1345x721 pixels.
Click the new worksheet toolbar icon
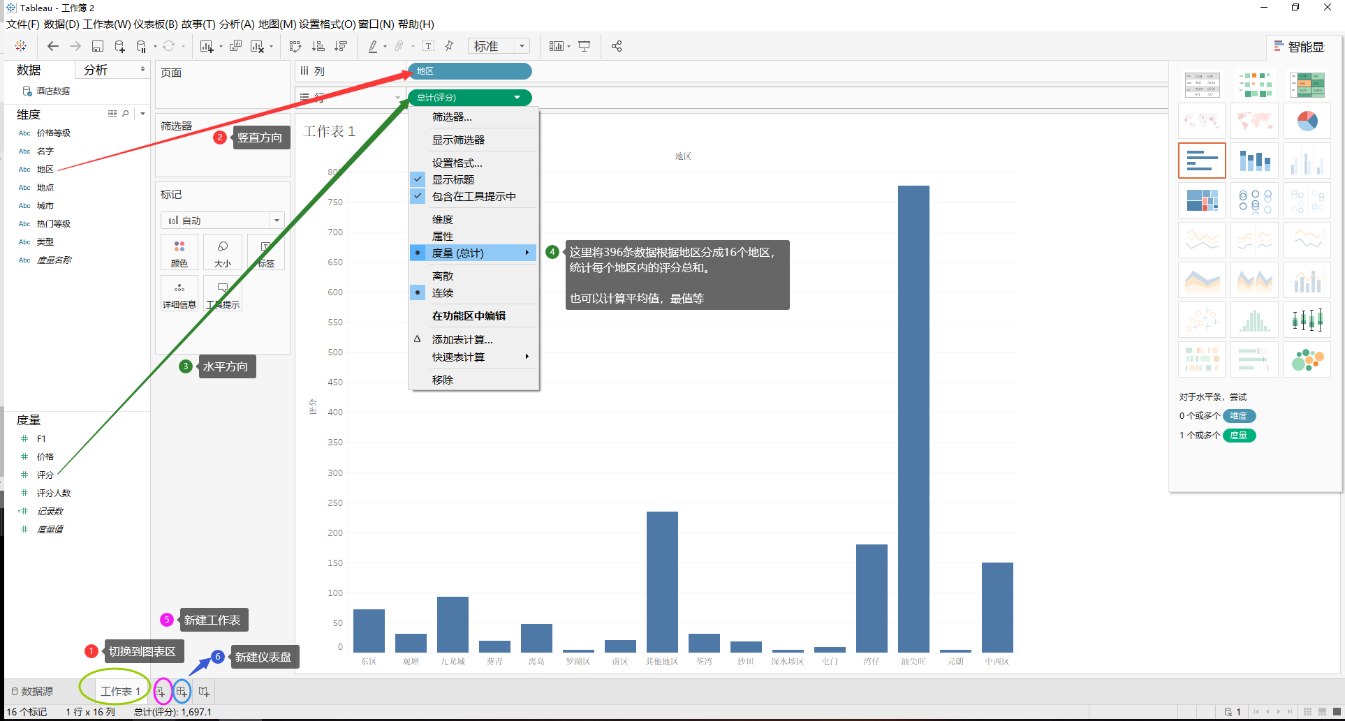click(x=206, y=46)
